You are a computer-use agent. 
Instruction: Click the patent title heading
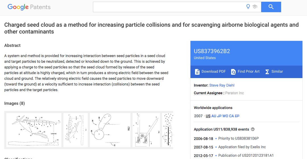point(151,28)
